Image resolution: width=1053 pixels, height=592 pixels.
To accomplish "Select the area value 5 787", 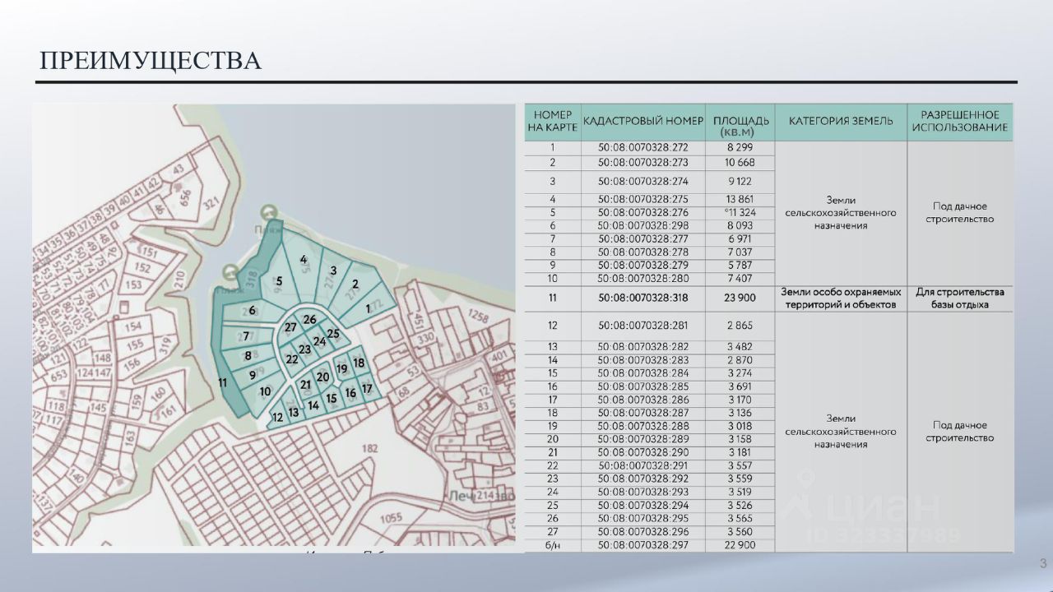I will pos(740,265).
